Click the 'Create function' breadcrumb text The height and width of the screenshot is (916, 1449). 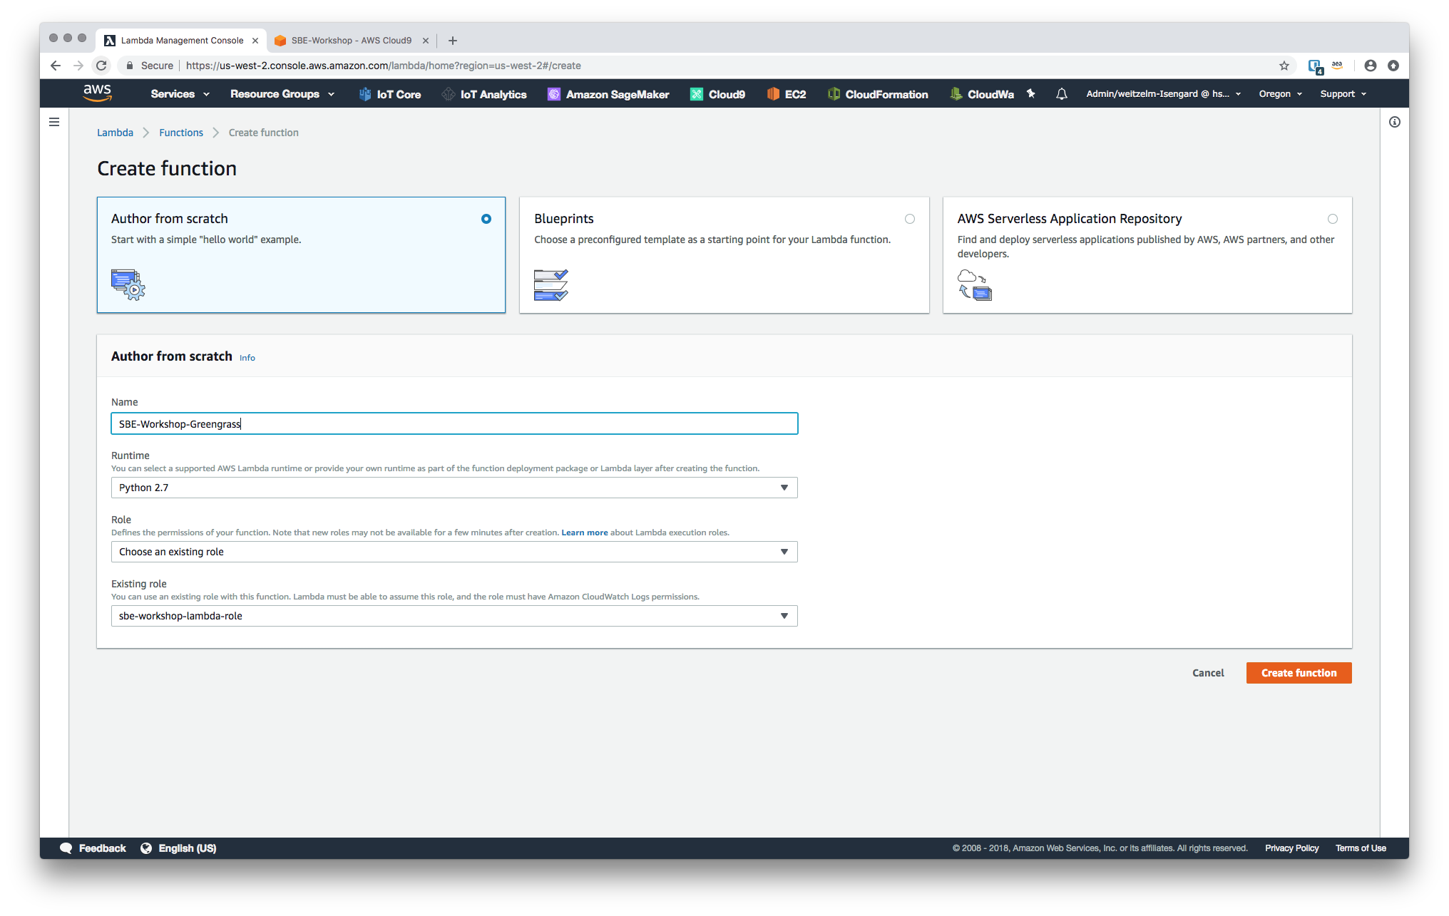[263, 133]
